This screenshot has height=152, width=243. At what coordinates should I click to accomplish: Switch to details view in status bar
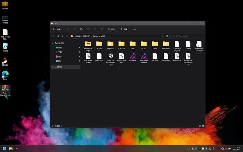pyautogui.click(x=200, y=126)
